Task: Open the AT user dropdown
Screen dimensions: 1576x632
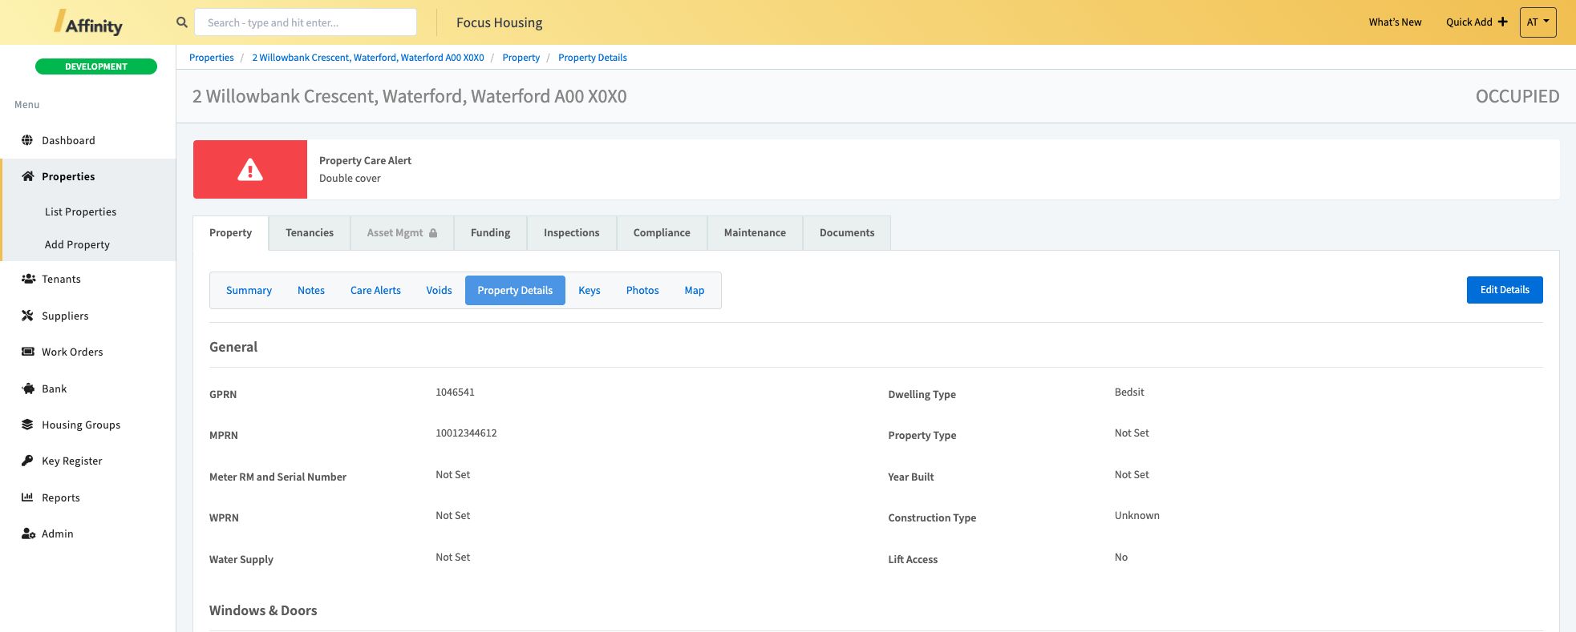Action: point(1538,22)
